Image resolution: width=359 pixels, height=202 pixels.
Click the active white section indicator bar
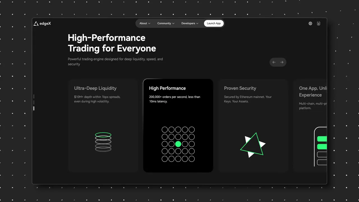(34, 108)
